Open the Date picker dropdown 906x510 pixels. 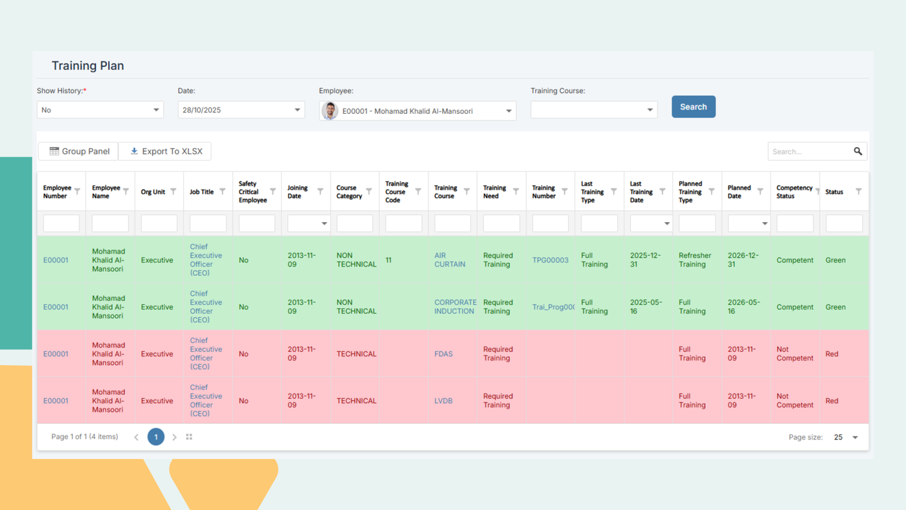(x=297, y=110)
